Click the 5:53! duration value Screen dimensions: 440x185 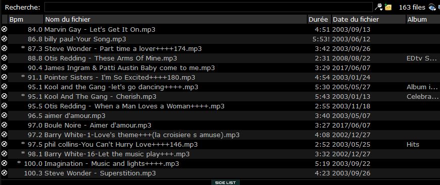coord(321,39)
